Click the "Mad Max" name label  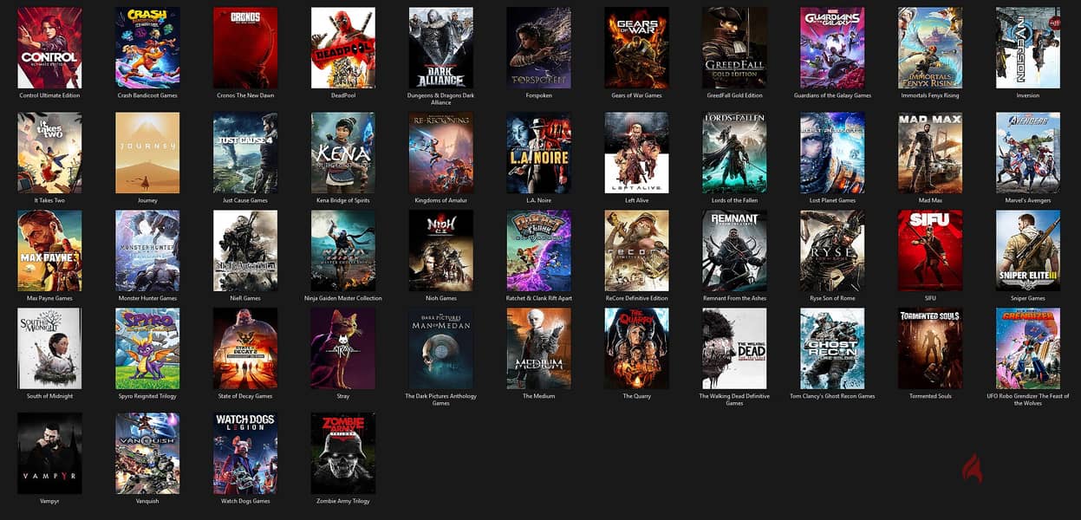pos(930,200)
